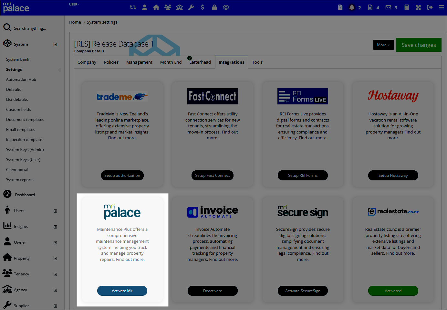Click the eye icon in top toolbar
The width and height of the screenshot is (447, 310).
226,7
